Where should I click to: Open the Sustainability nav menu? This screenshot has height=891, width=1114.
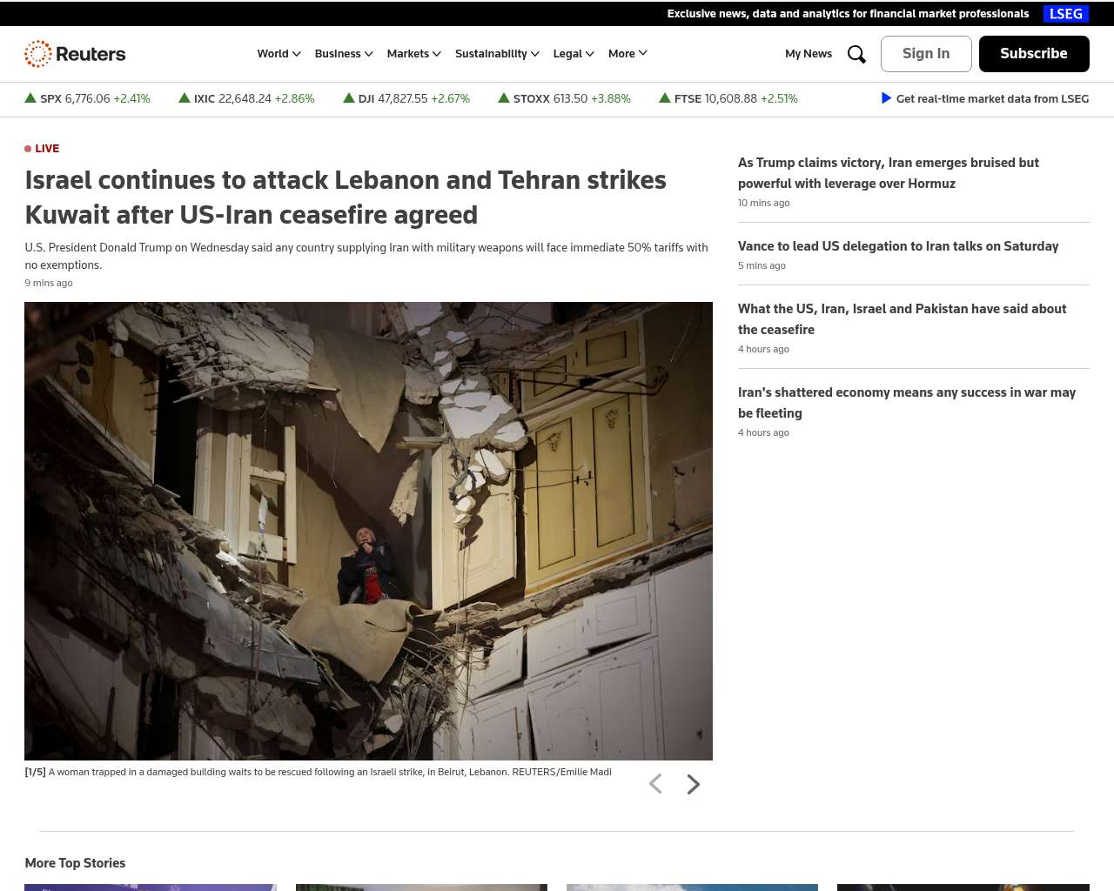click(497, 54)
